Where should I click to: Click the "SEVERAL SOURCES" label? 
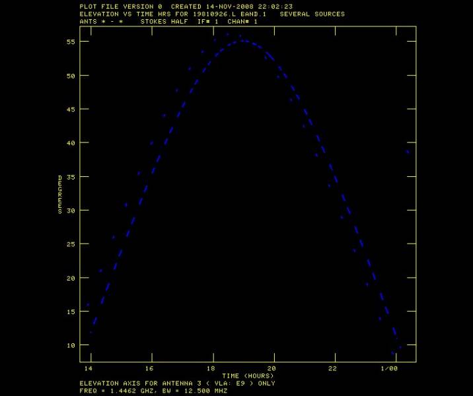tap(312, 14)
